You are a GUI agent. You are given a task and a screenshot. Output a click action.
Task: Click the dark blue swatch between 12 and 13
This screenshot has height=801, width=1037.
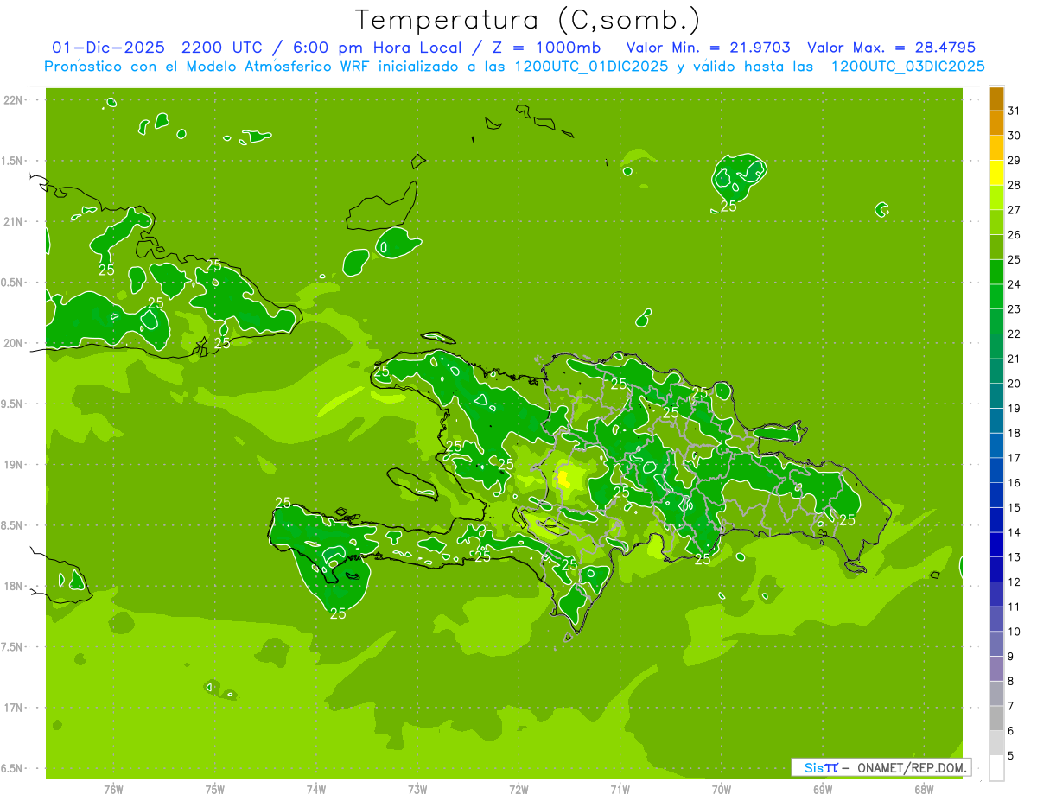pos(996,569)
